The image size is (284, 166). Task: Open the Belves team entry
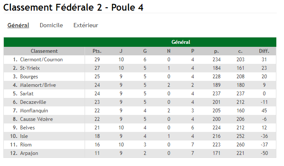tap(27, 128)
